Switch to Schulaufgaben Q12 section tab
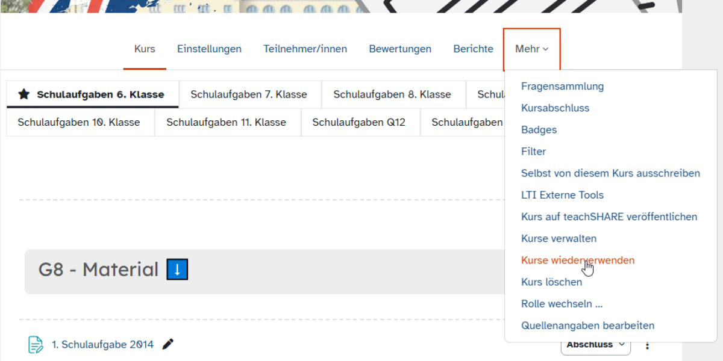Screen dimensions: 723x361 point(358,123)
